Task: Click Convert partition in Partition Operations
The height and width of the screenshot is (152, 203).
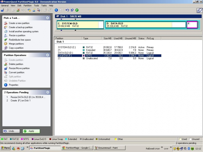Action: 16,72
